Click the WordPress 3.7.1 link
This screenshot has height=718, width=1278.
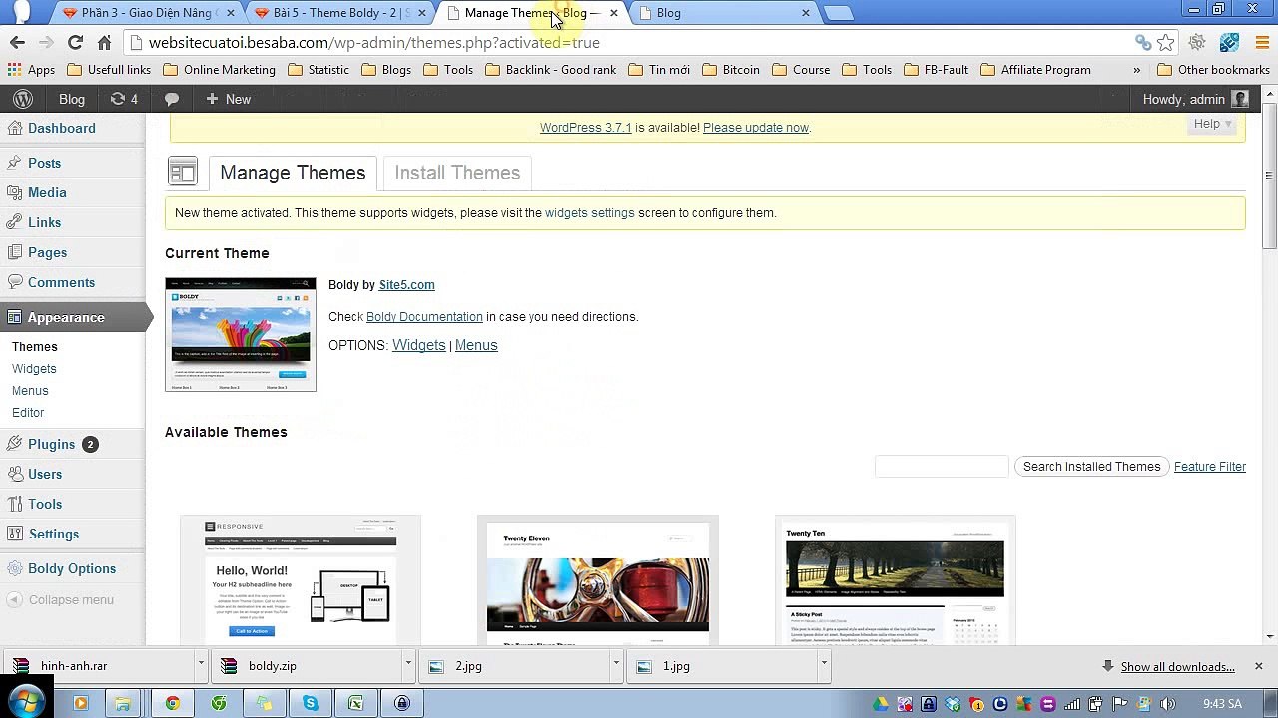point(586,128)
